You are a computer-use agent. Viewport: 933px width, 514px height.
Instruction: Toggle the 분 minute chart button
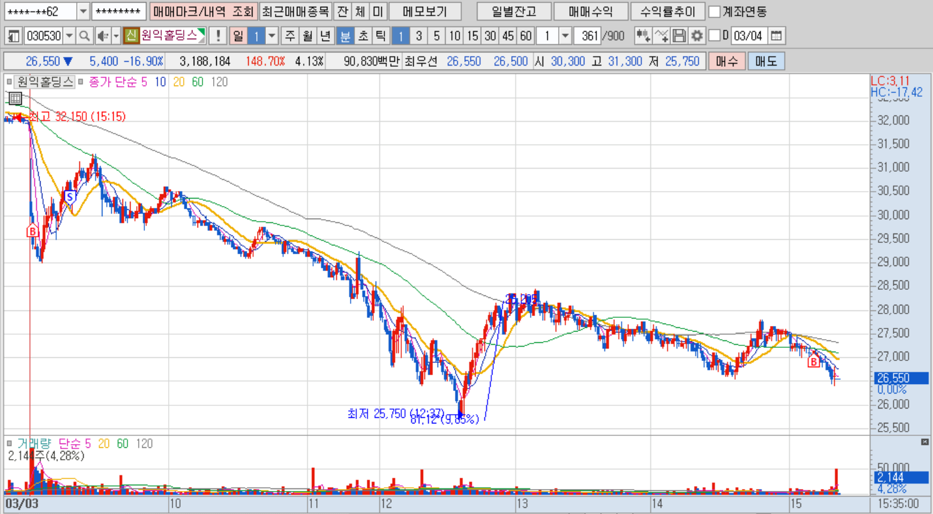click(x=345, y=36)
